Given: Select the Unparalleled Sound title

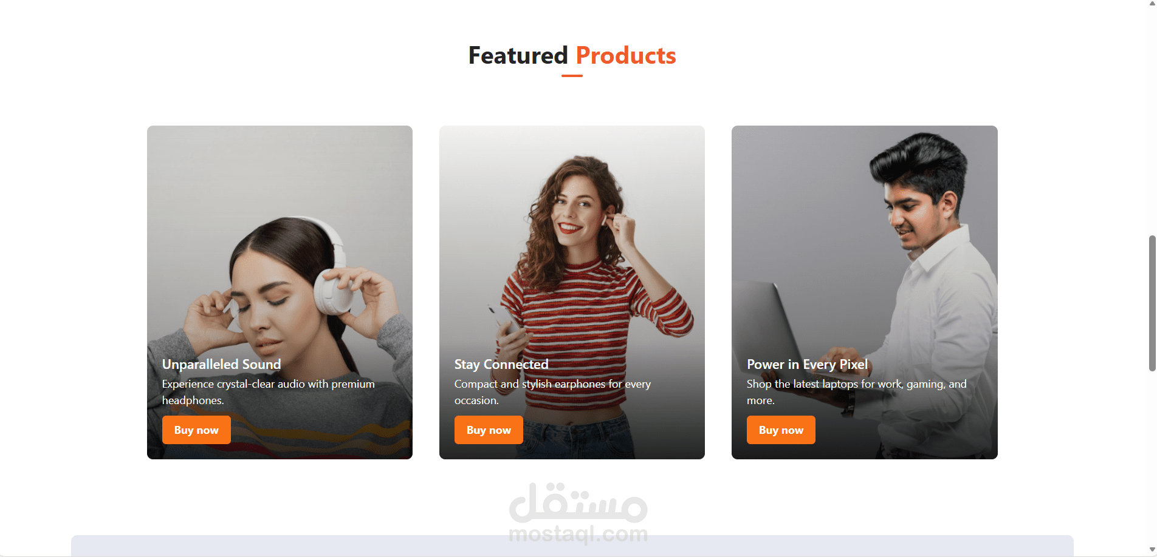Looking at the screenshot, I should point(221,364).
